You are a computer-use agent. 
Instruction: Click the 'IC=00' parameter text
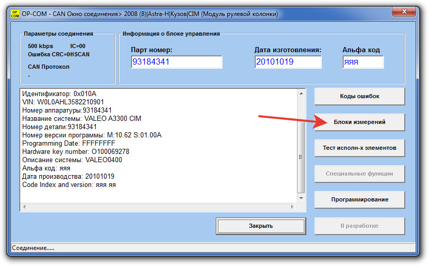click(x=78, y=46)
